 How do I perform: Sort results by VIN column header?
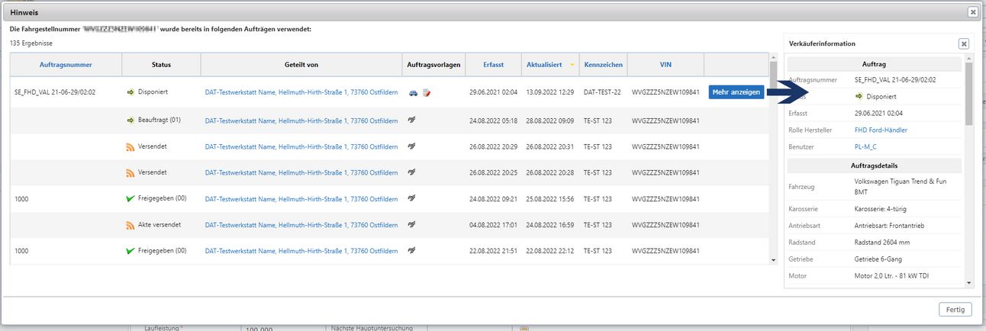point(665,65)
